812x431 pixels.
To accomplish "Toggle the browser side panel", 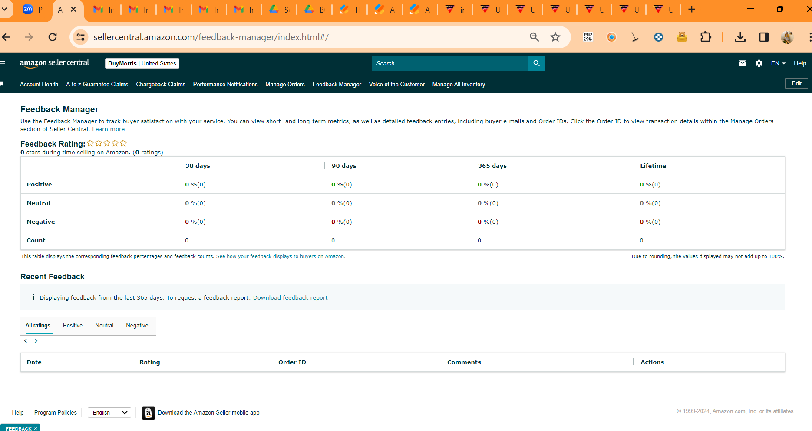I will pos(764,37).
